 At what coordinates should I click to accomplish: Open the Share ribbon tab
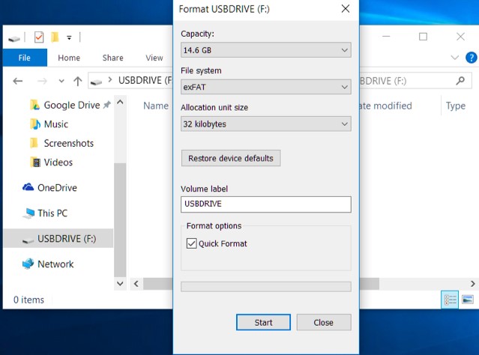tap(112, 58)
